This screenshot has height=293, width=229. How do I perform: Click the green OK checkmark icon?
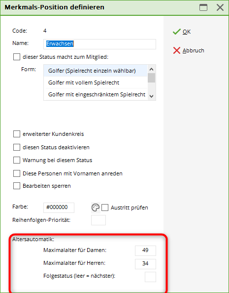pos(176,32)
